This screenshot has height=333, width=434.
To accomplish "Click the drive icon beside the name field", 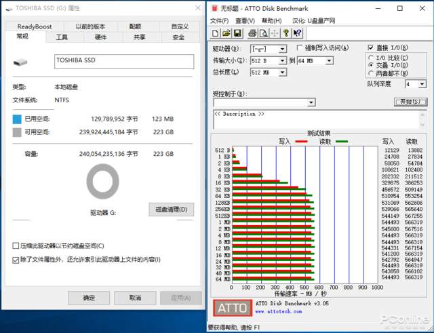I will [20, 62].
